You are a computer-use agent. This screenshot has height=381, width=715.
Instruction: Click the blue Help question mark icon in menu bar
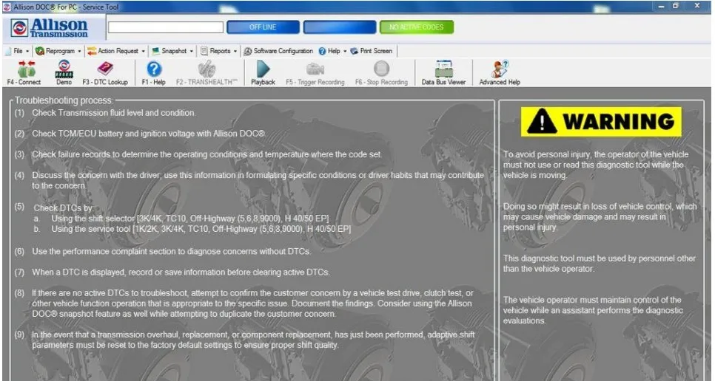pyautogui.click(x=323, y=51)
